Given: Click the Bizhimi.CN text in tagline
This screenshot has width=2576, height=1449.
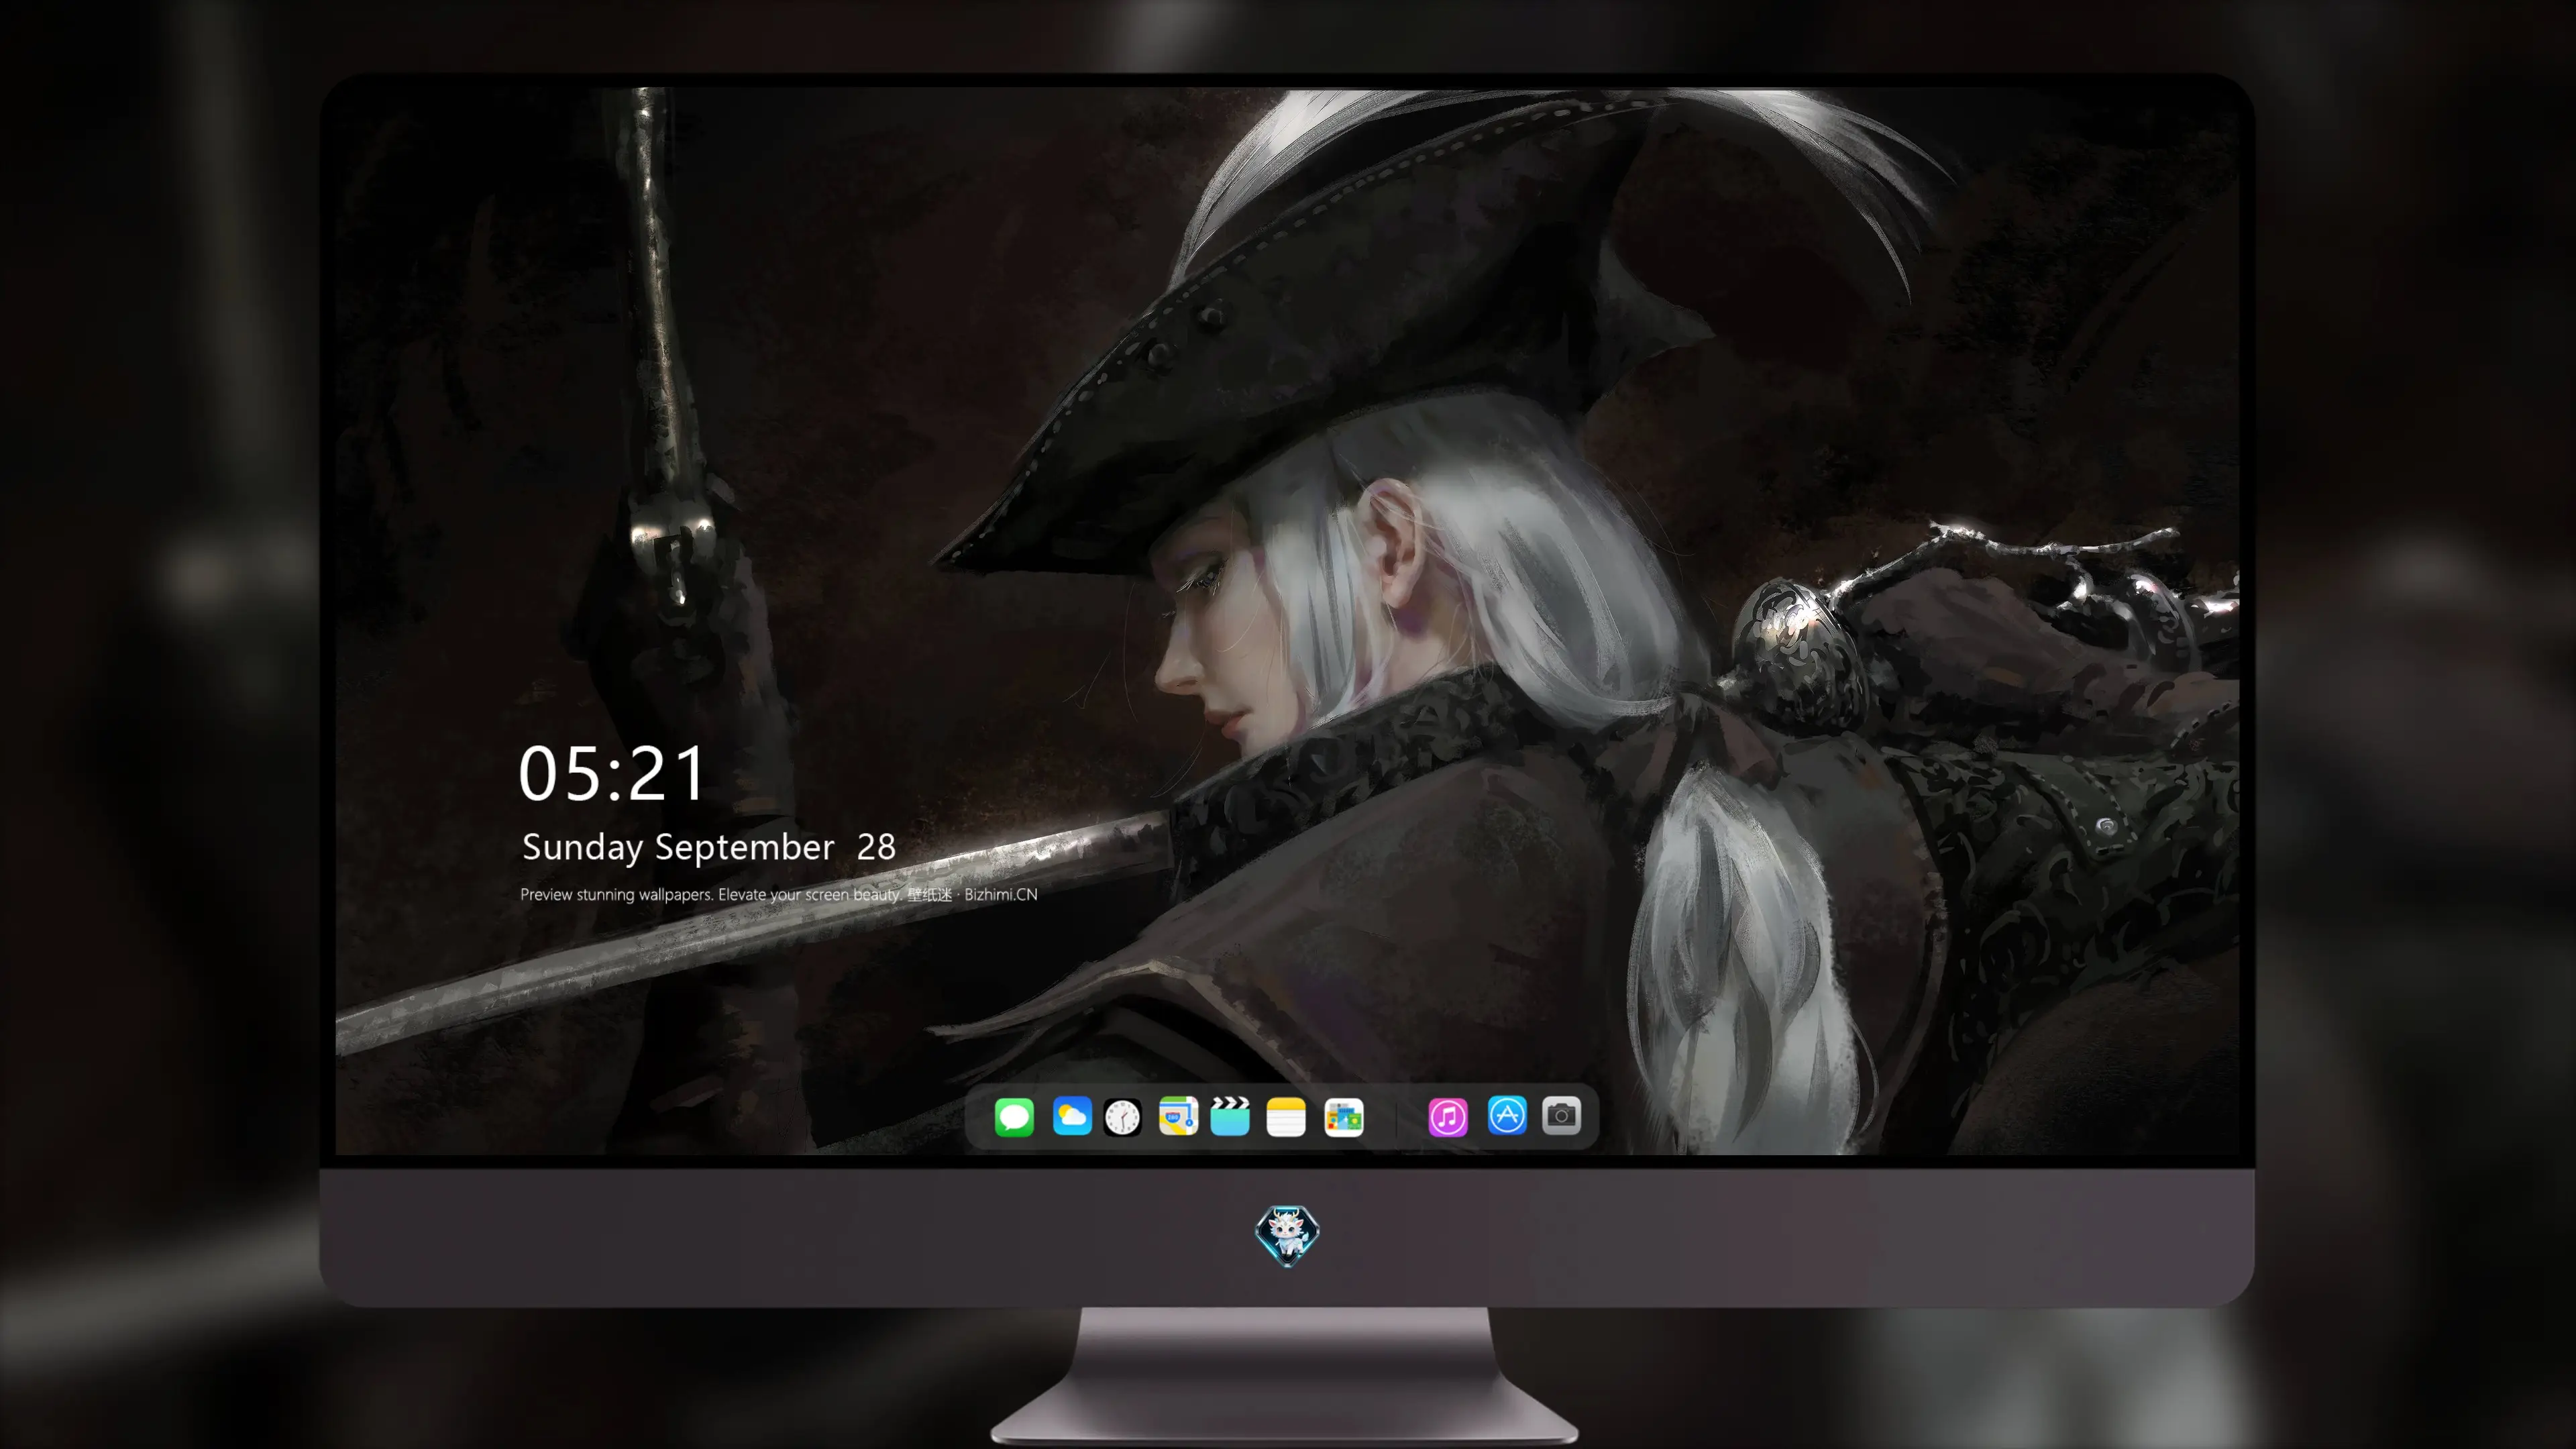Looking at the screenshot, I should point(1000,894).
